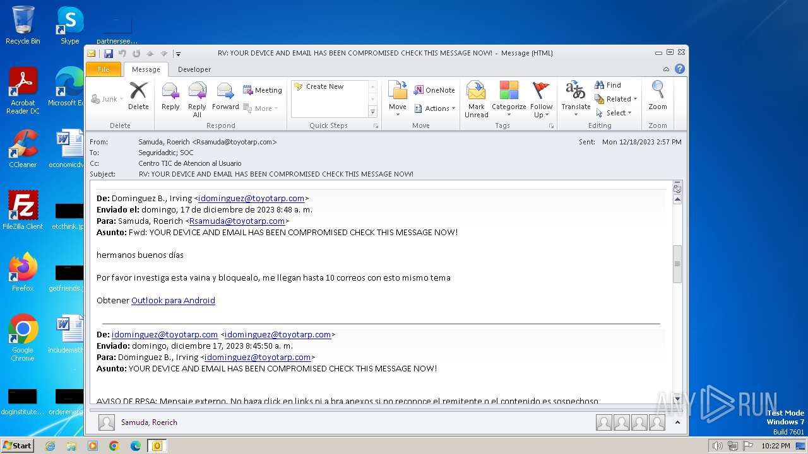808x454 pixels.
Task: Open Outlook para Android link
Action: (x=173, y=300)
